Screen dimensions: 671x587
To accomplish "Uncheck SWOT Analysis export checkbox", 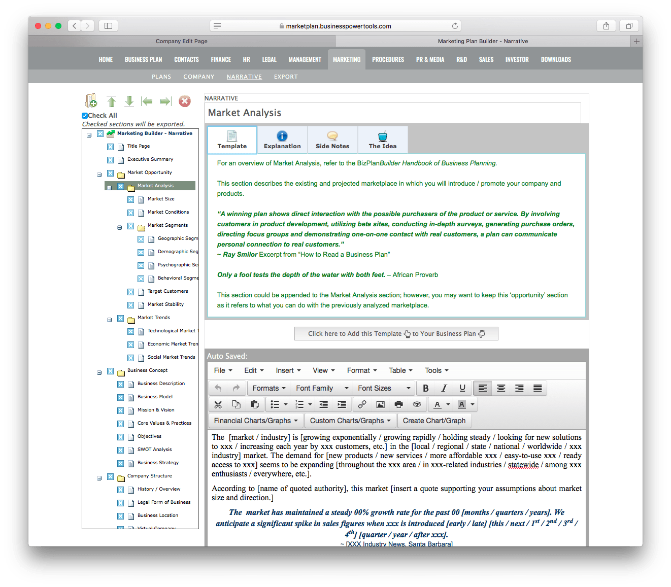I will click(120, 450).
